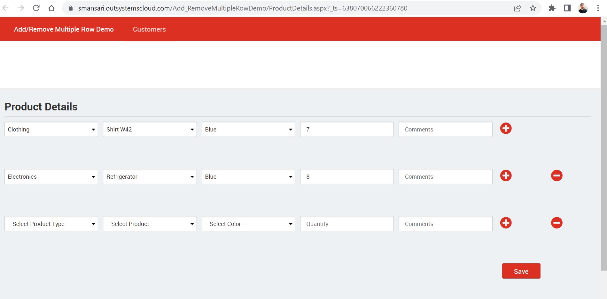Add a row after the Electronics row

click(506, 176)
